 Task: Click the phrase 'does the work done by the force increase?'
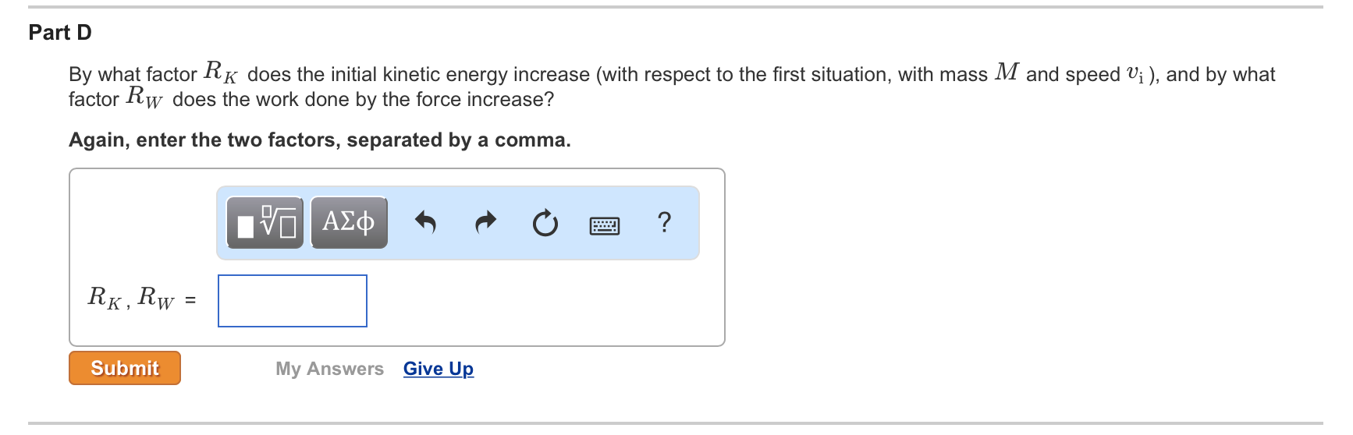364,100
